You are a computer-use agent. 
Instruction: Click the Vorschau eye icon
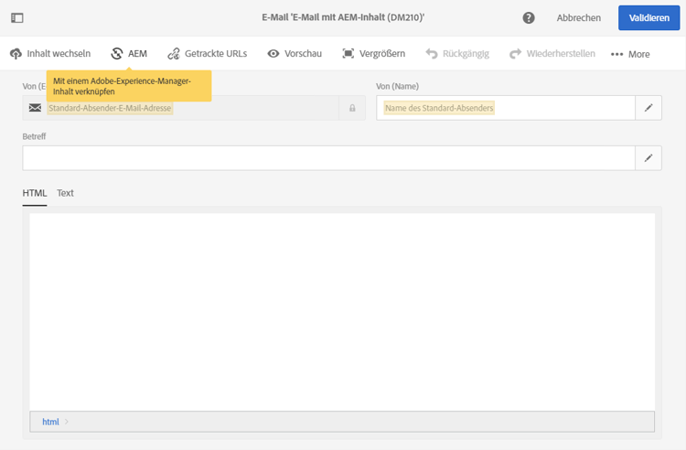tap(273, 53)
